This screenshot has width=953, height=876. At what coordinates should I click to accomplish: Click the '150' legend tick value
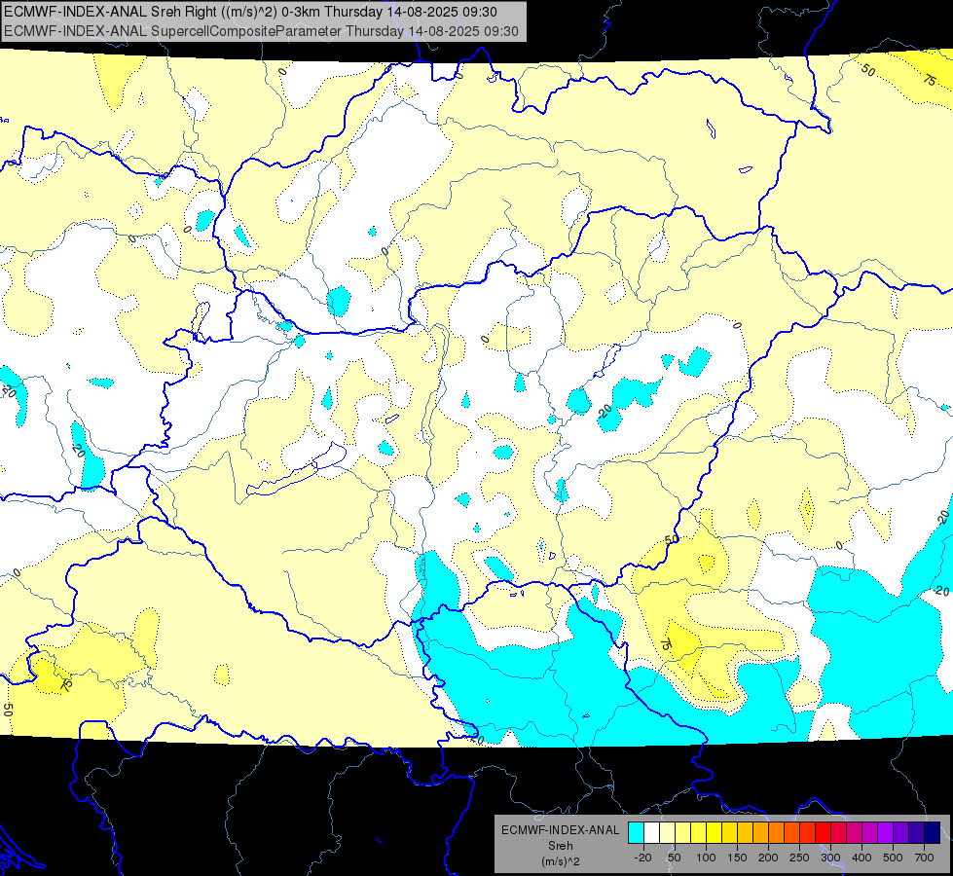pos(737,858)
